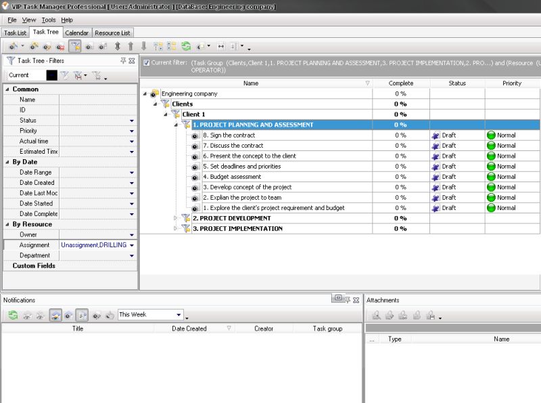Click the Name filter input field
The height and width of the screenshot is (403, 541).
[98, 100]
